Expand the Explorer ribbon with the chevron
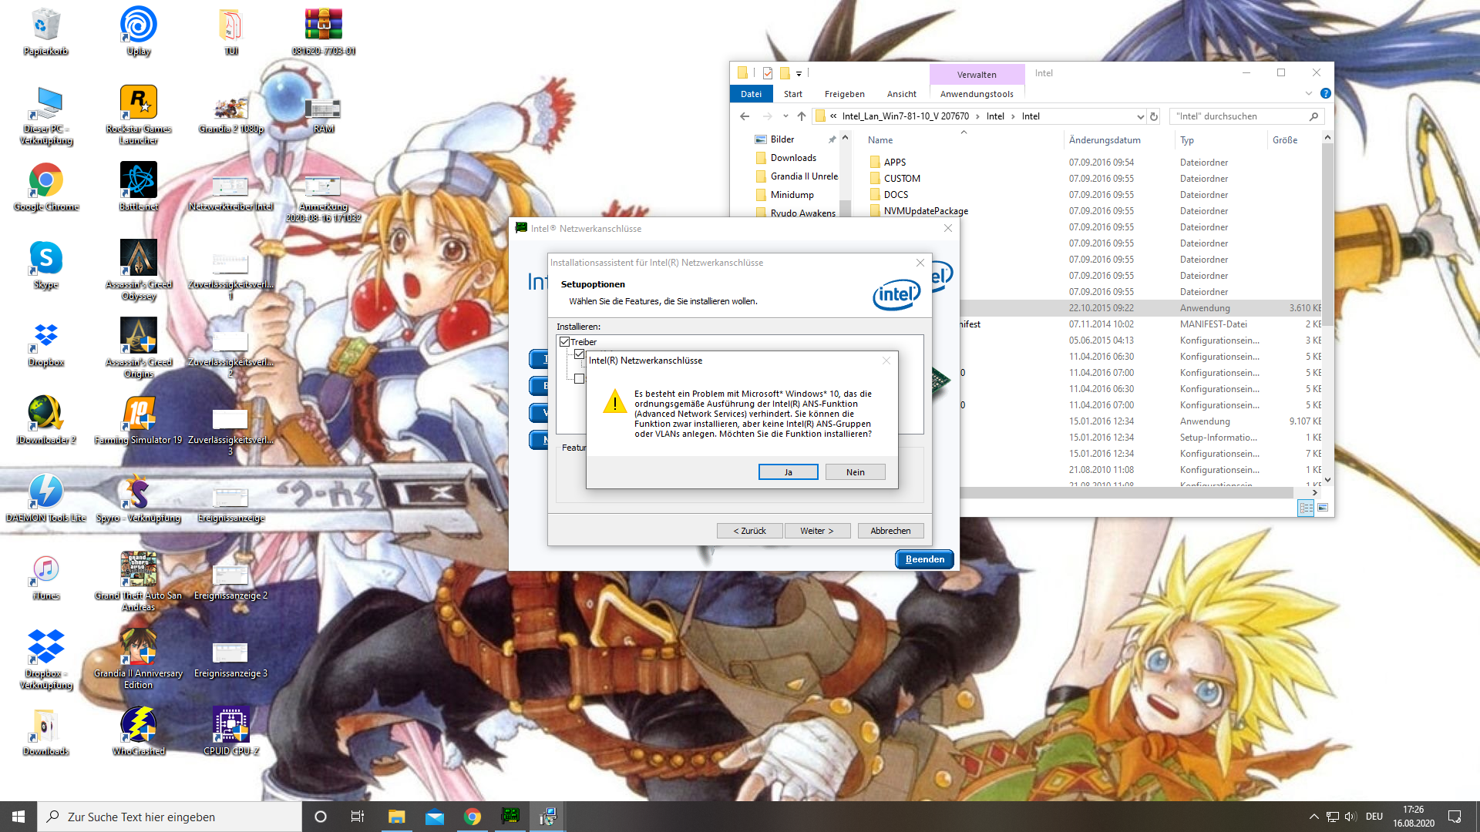1480x832 pixels. 1309,93
